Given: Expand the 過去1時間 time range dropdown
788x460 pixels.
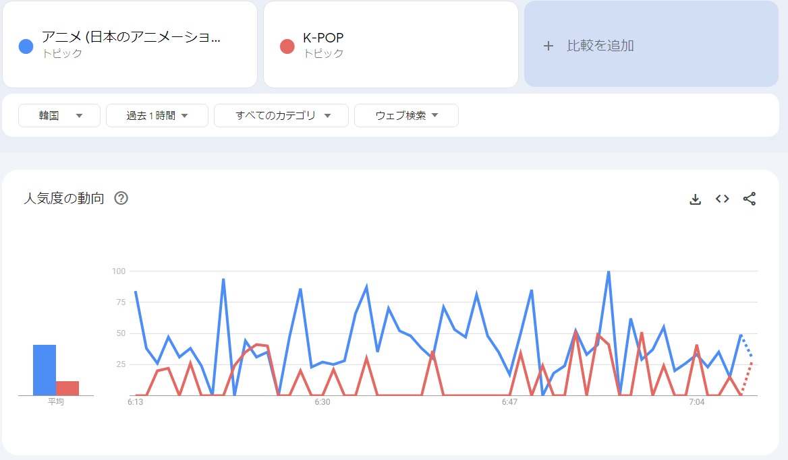Looking at the screenshot, I should [x=157, y=116].
